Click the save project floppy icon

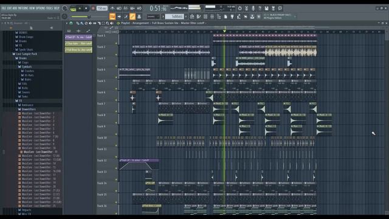266,8
